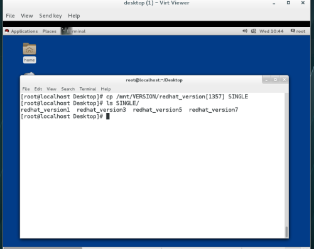The height and width of the screenshot is (249, 314).
Task: Click the home label under the folder
Action: tap(30, 60)
